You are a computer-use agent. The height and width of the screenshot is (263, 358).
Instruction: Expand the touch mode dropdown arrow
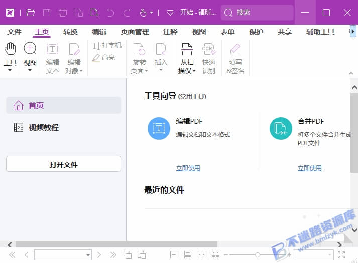[151, 13]
